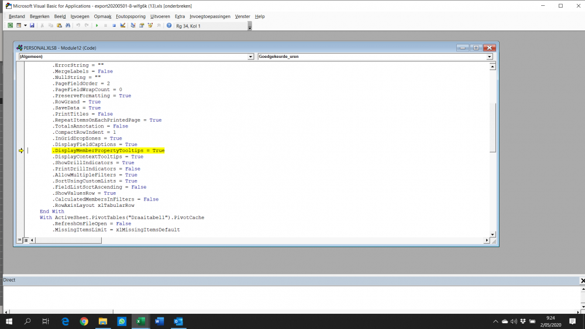585x329 pixels.
Task: Open the Insert UserForm dropdown arrow
Action: point(25,26)
